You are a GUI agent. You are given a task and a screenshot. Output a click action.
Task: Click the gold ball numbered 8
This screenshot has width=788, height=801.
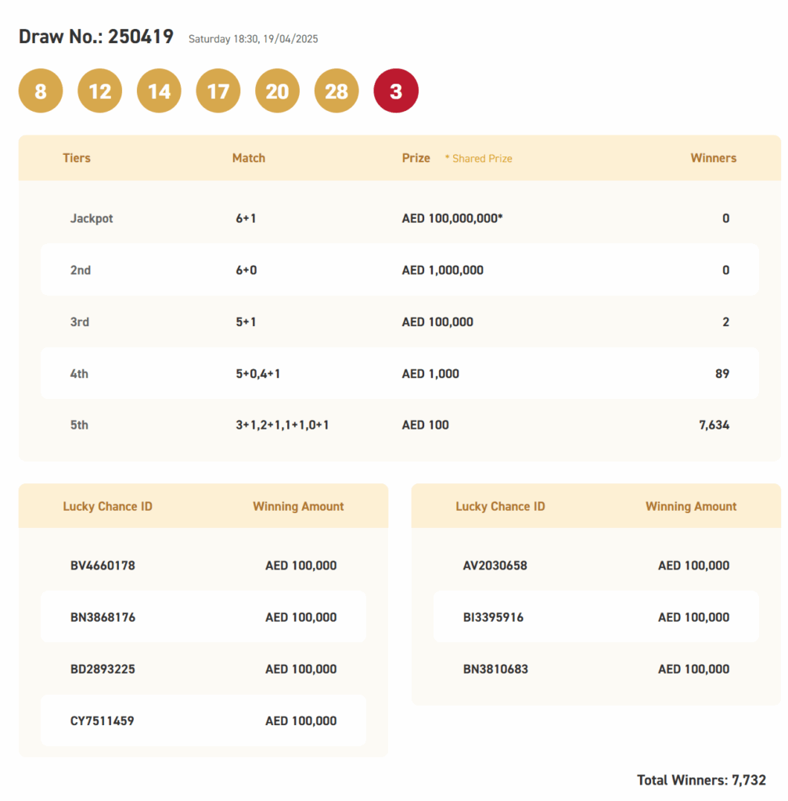pos(41,91)
